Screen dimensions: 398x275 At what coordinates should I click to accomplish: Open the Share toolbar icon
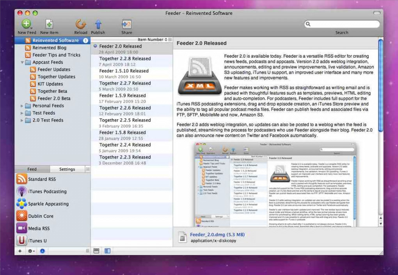tap(126, 24)
